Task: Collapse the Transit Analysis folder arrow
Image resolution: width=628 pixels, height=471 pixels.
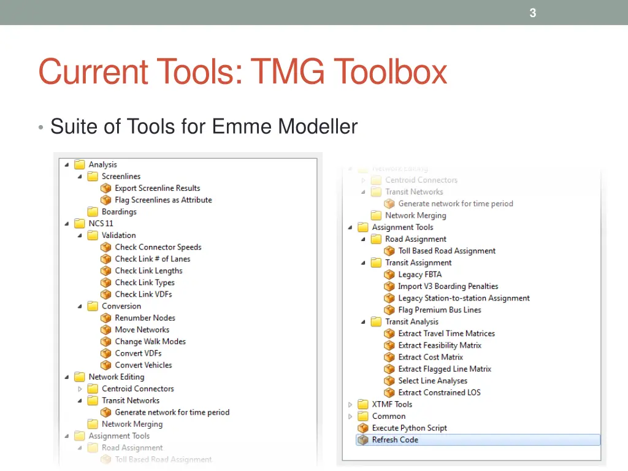Action: (x=363, y=322)
